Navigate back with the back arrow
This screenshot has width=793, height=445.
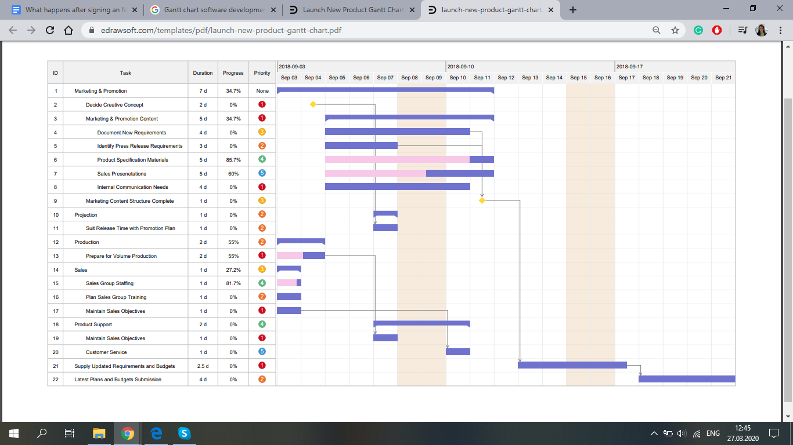(13, 31)
